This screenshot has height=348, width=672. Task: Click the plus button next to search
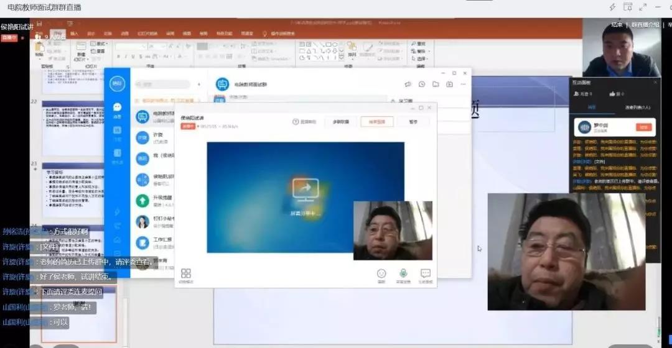[x=199, y=85]
